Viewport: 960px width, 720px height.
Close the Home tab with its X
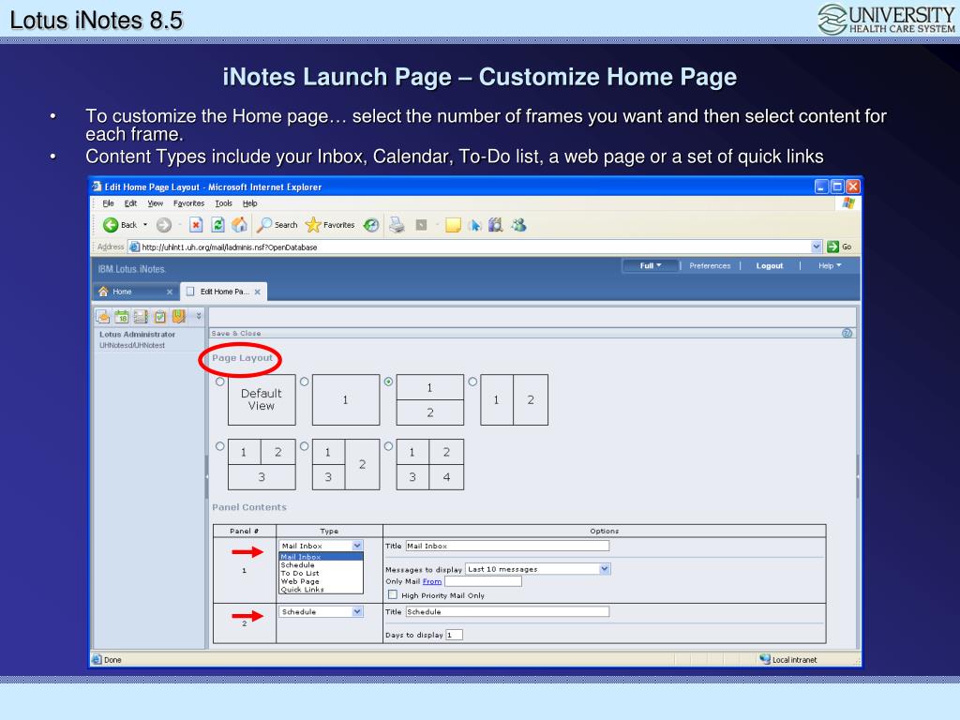click(x=170, y=292)
